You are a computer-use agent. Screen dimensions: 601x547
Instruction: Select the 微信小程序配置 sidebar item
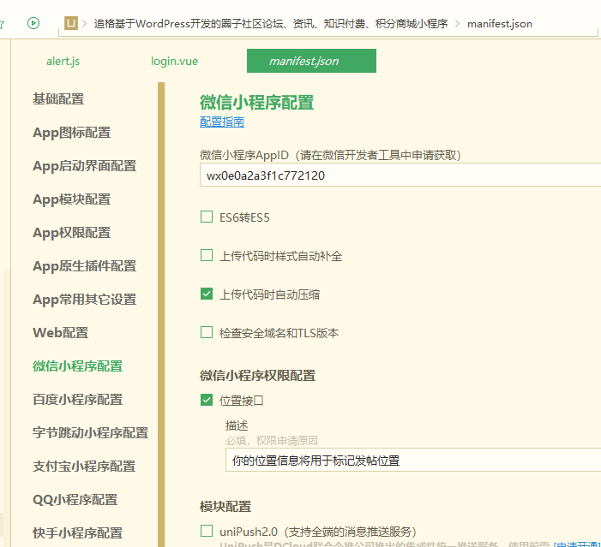[x=78, y=366]
